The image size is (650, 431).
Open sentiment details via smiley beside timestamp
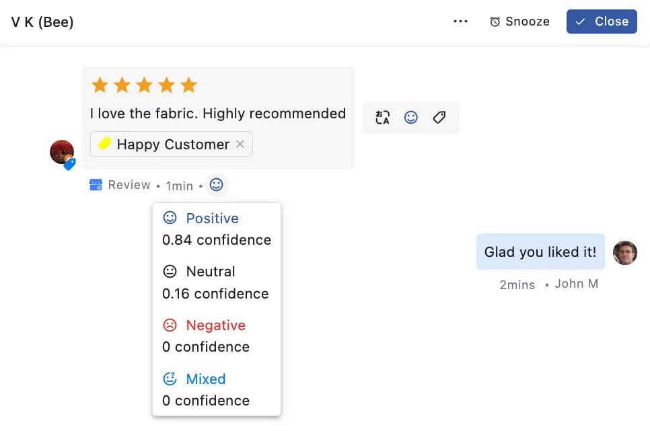pos(216,184)
